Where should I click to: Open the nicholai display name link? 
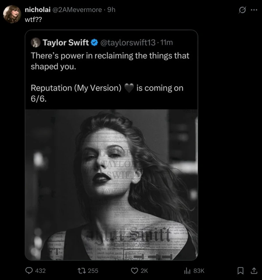pos(37,10)
